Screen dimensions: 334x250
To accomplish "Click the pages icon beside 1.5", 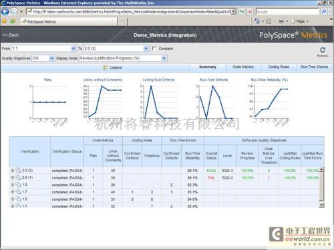I will (18, 199).
